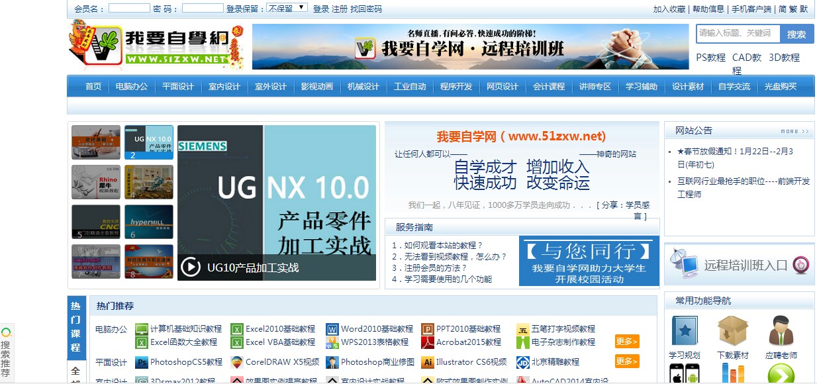This screenshot has height=384, width=817.
Task: Click the PhotoshopCS5教程 Ps icon
Action: coord(141,362)
